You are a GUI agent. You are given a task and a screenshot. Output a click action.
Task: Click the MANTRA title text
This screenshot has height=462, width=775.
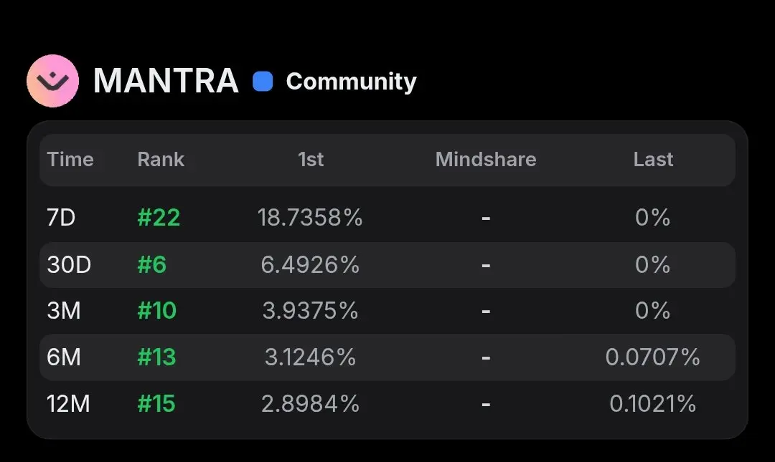point(166,81)
